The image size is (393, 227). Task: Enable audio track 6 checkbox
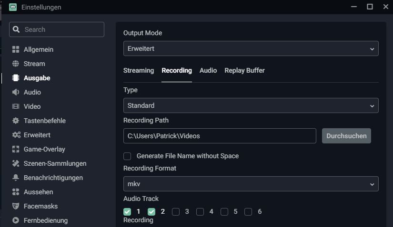click(248, 212)
